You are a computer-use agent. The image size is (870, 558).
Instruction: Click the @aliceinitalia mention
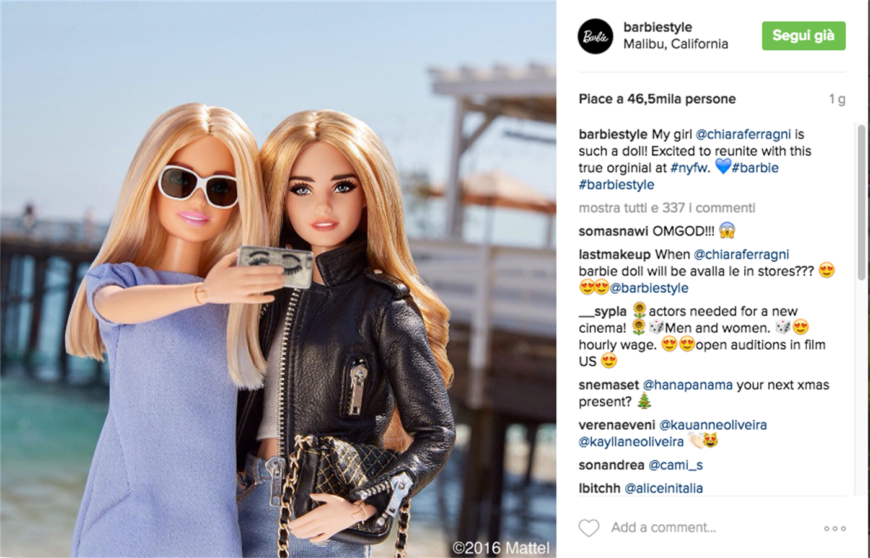[x=664, y=489]
